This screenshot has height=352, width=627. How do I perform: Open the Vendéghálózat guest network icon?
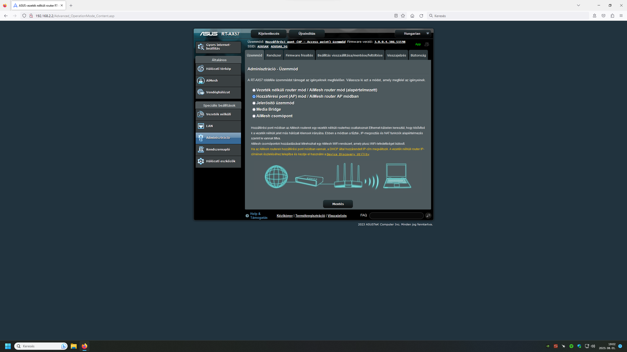click(x=201, y=92)
